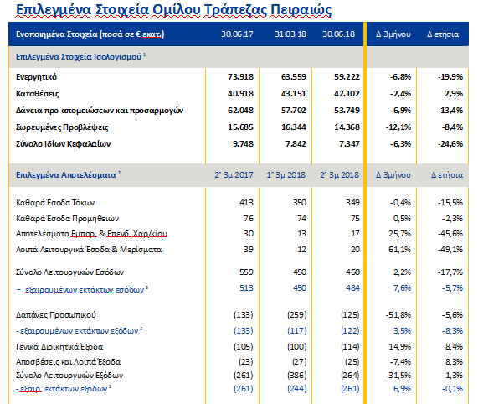Image resolution: width=478 pixels, height=404 pixels.
Task: Select the equity value 9.748
Action: [x=243, y=144]
